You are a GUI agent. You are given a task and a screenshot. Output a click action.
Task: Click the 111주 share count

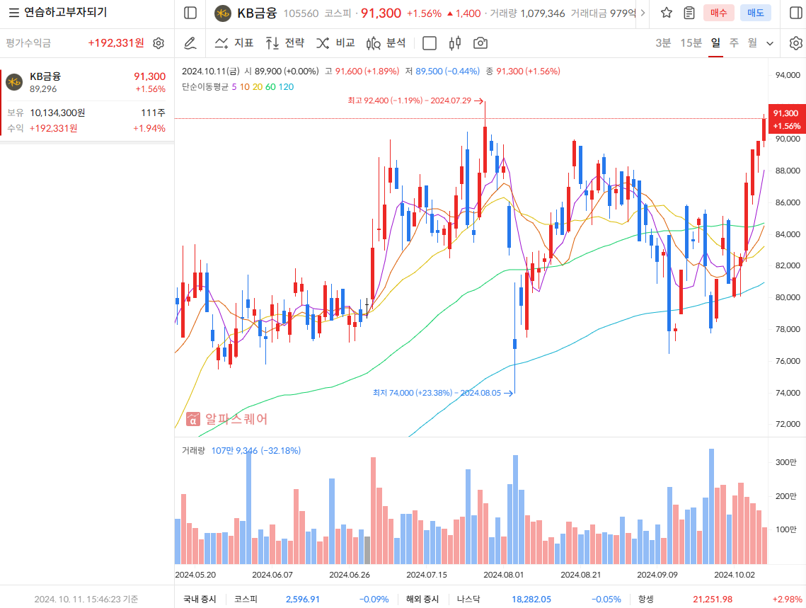(x=153, y=113)
